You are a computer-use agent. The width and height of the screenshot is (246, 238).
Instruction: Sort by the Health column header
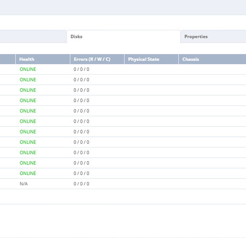pos(42,59)
